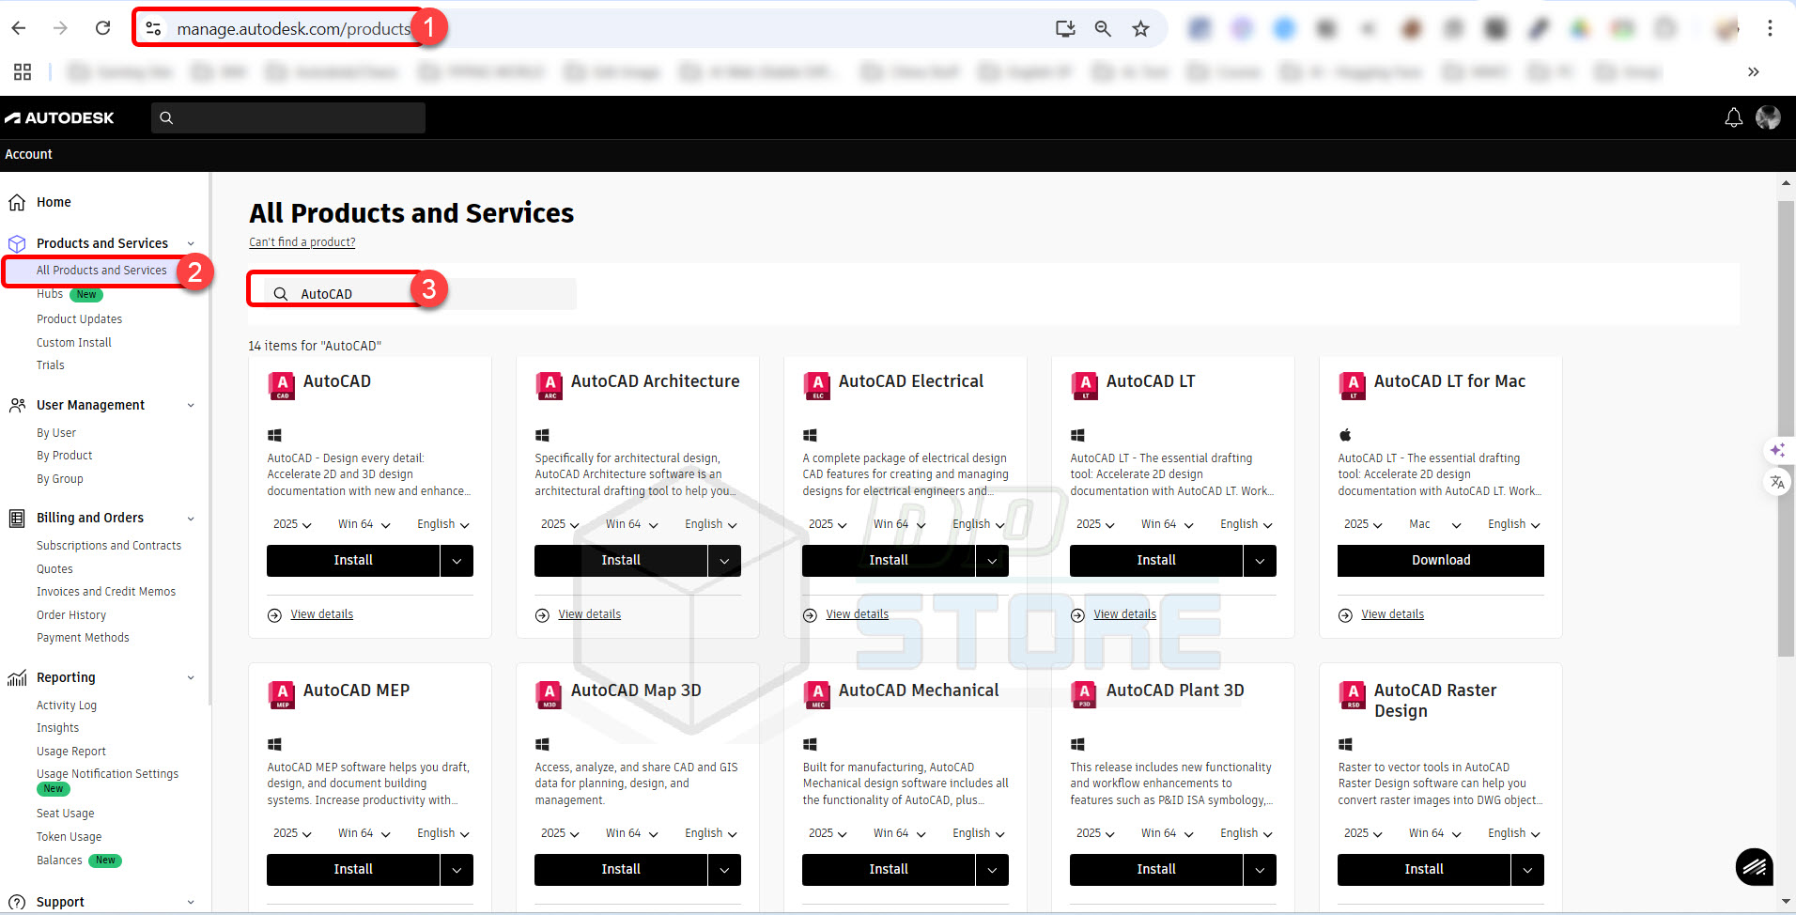Click the Autodesk logo

pyautogui.click(x=59, y=117)
